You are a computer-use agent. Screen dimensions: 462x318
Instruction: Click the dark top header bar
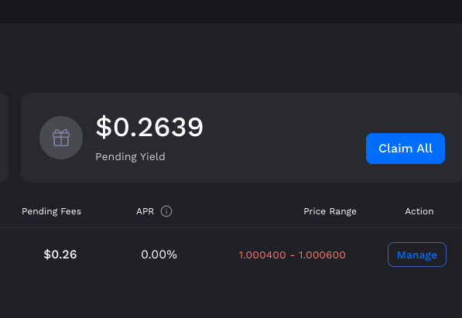click(x=231, y=12)
